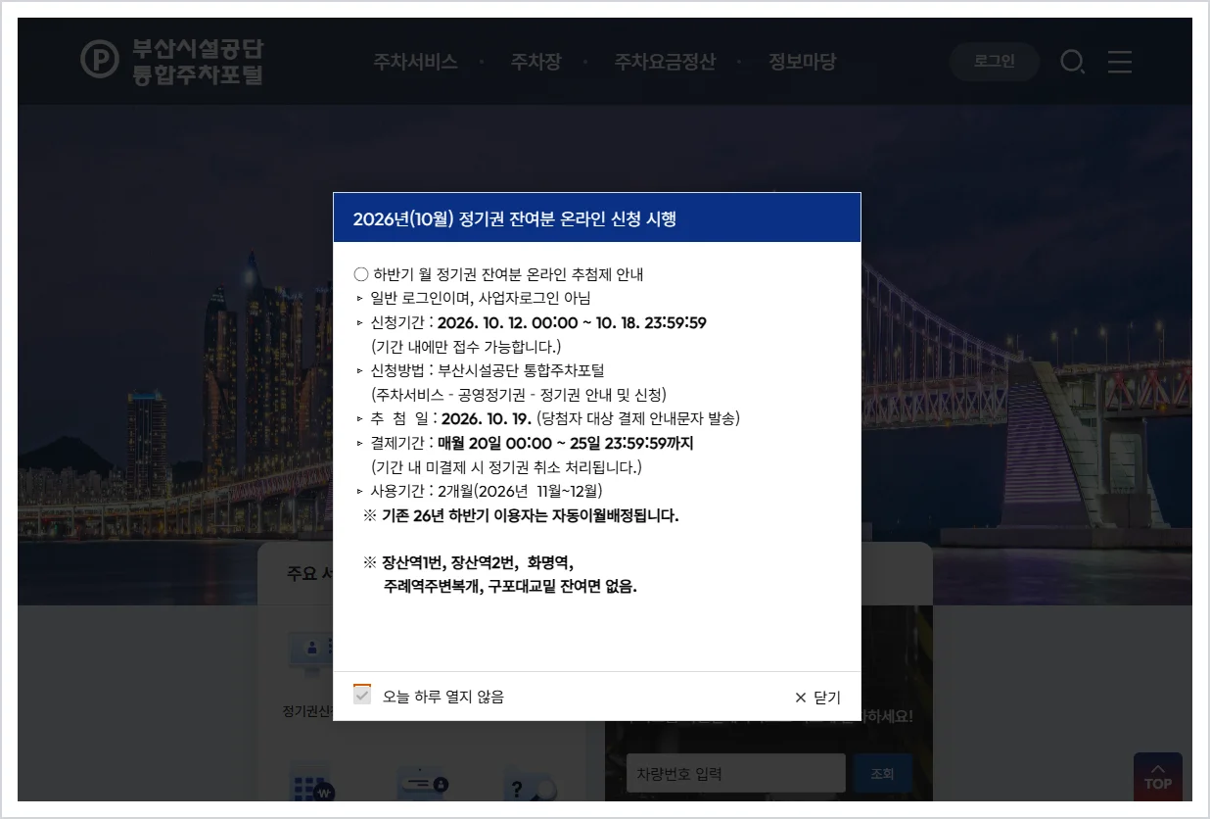The height and width of the screenshot is (819, 1210).
Task: Jump to top with TOP button
Action: tap(1158, 777)
